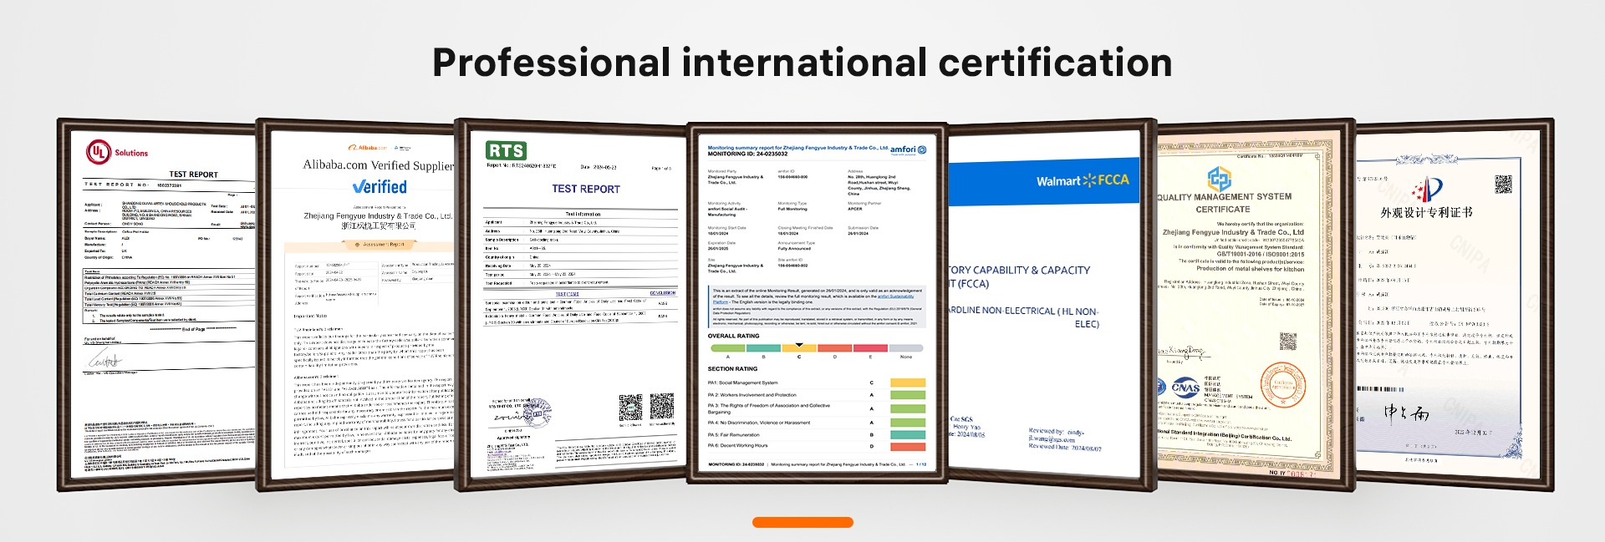Click the QR code on the patent certificate

[1503, 185]
